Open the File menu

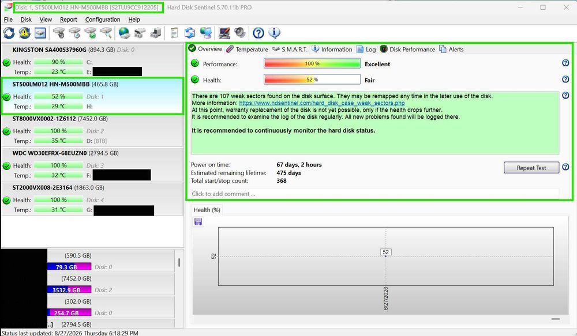click(x=8, y=20)
